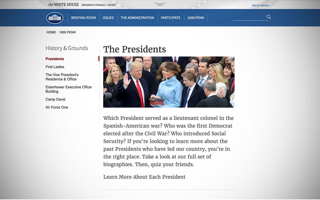Image resolution: width=320 pixels, height=200 pixels.
Task: Open Eisenhower Executive Office Building link
Action: click(x=68, y=89)
